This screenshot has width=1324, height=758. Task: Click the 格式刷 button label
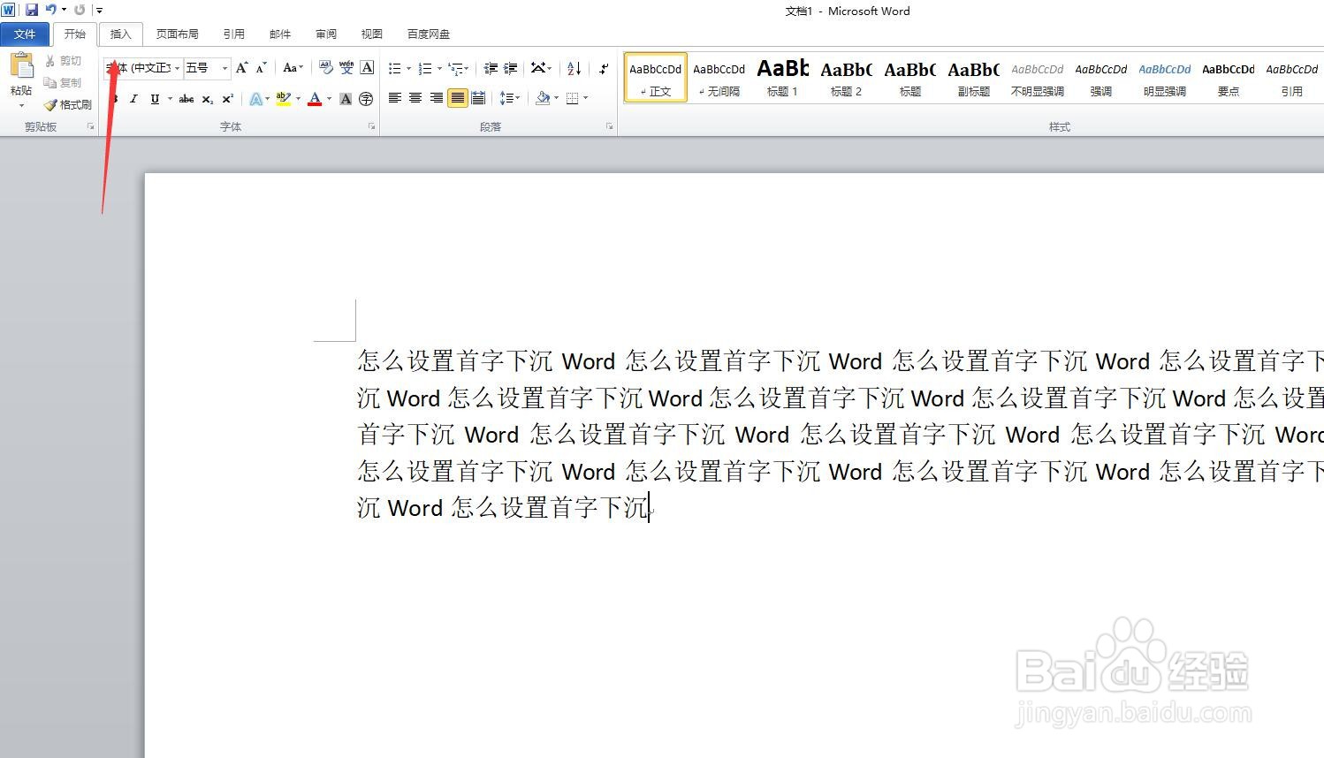[76, 105]
